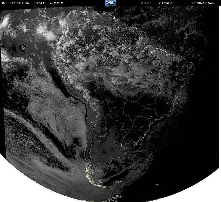Click the NOAA label in the header
The height and width of the screenshot is (202, 221).
tap(40, 3)
